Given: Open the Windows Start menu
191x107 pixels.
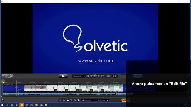Looking at the screenshot, I should tap(2, 105).
